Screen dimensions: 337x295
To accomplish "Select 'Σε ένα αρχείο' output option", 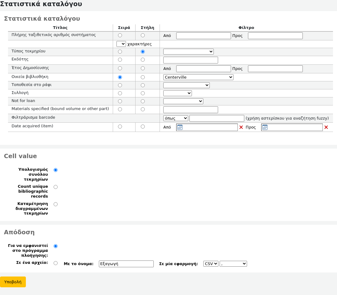I will click(55, 263).
